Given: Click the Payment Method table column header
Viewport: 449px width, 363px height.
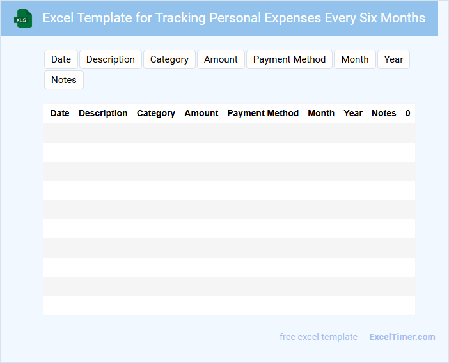Looking at the screenshot, I should click(263, 113).
